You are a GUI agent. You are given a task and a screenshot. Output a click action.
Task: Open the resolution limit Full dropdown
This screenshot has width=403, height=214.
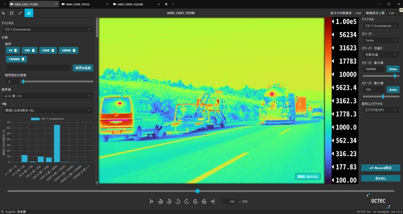pos(393,13)
